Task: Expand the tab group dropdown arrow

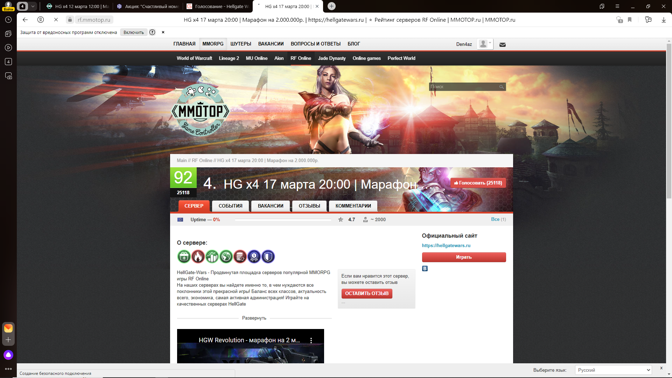Action: click(x=33, y=6)
